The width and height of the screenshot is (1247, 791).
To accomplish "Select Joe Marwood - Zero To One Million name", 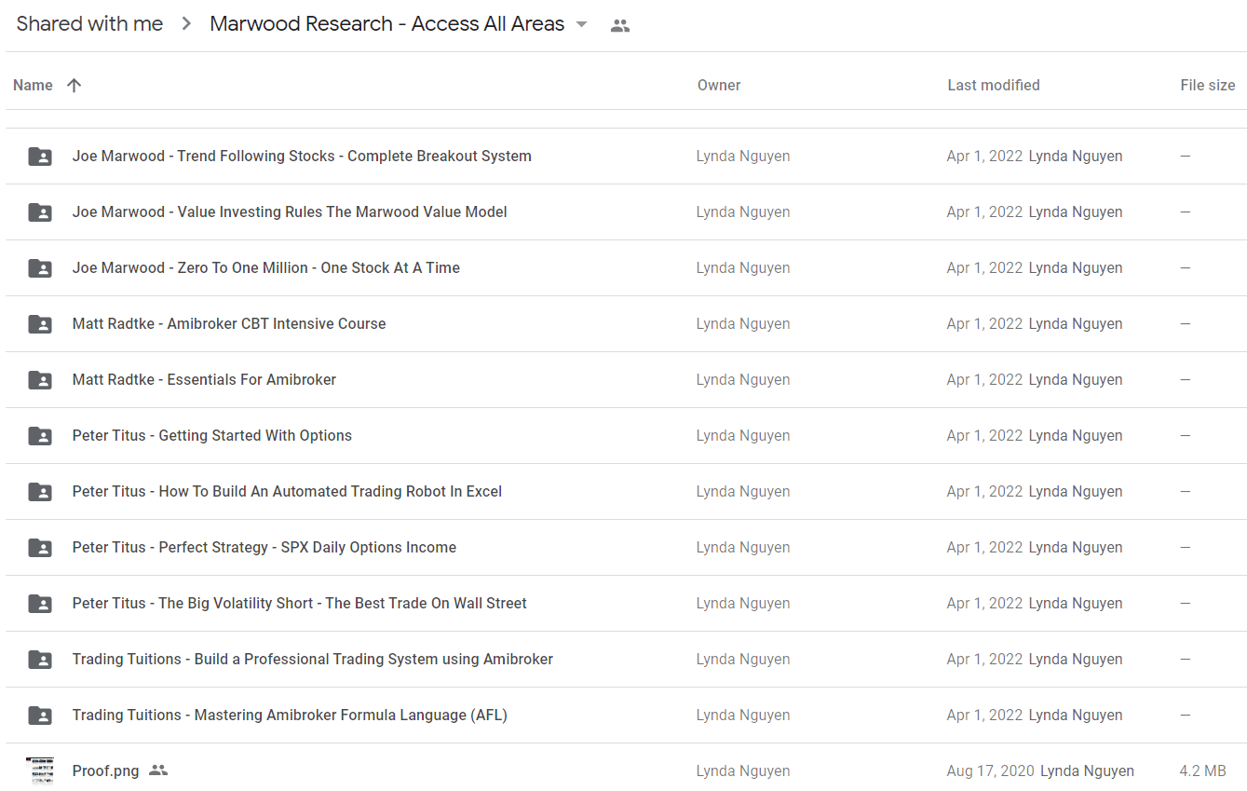I will tap(266, 268).
